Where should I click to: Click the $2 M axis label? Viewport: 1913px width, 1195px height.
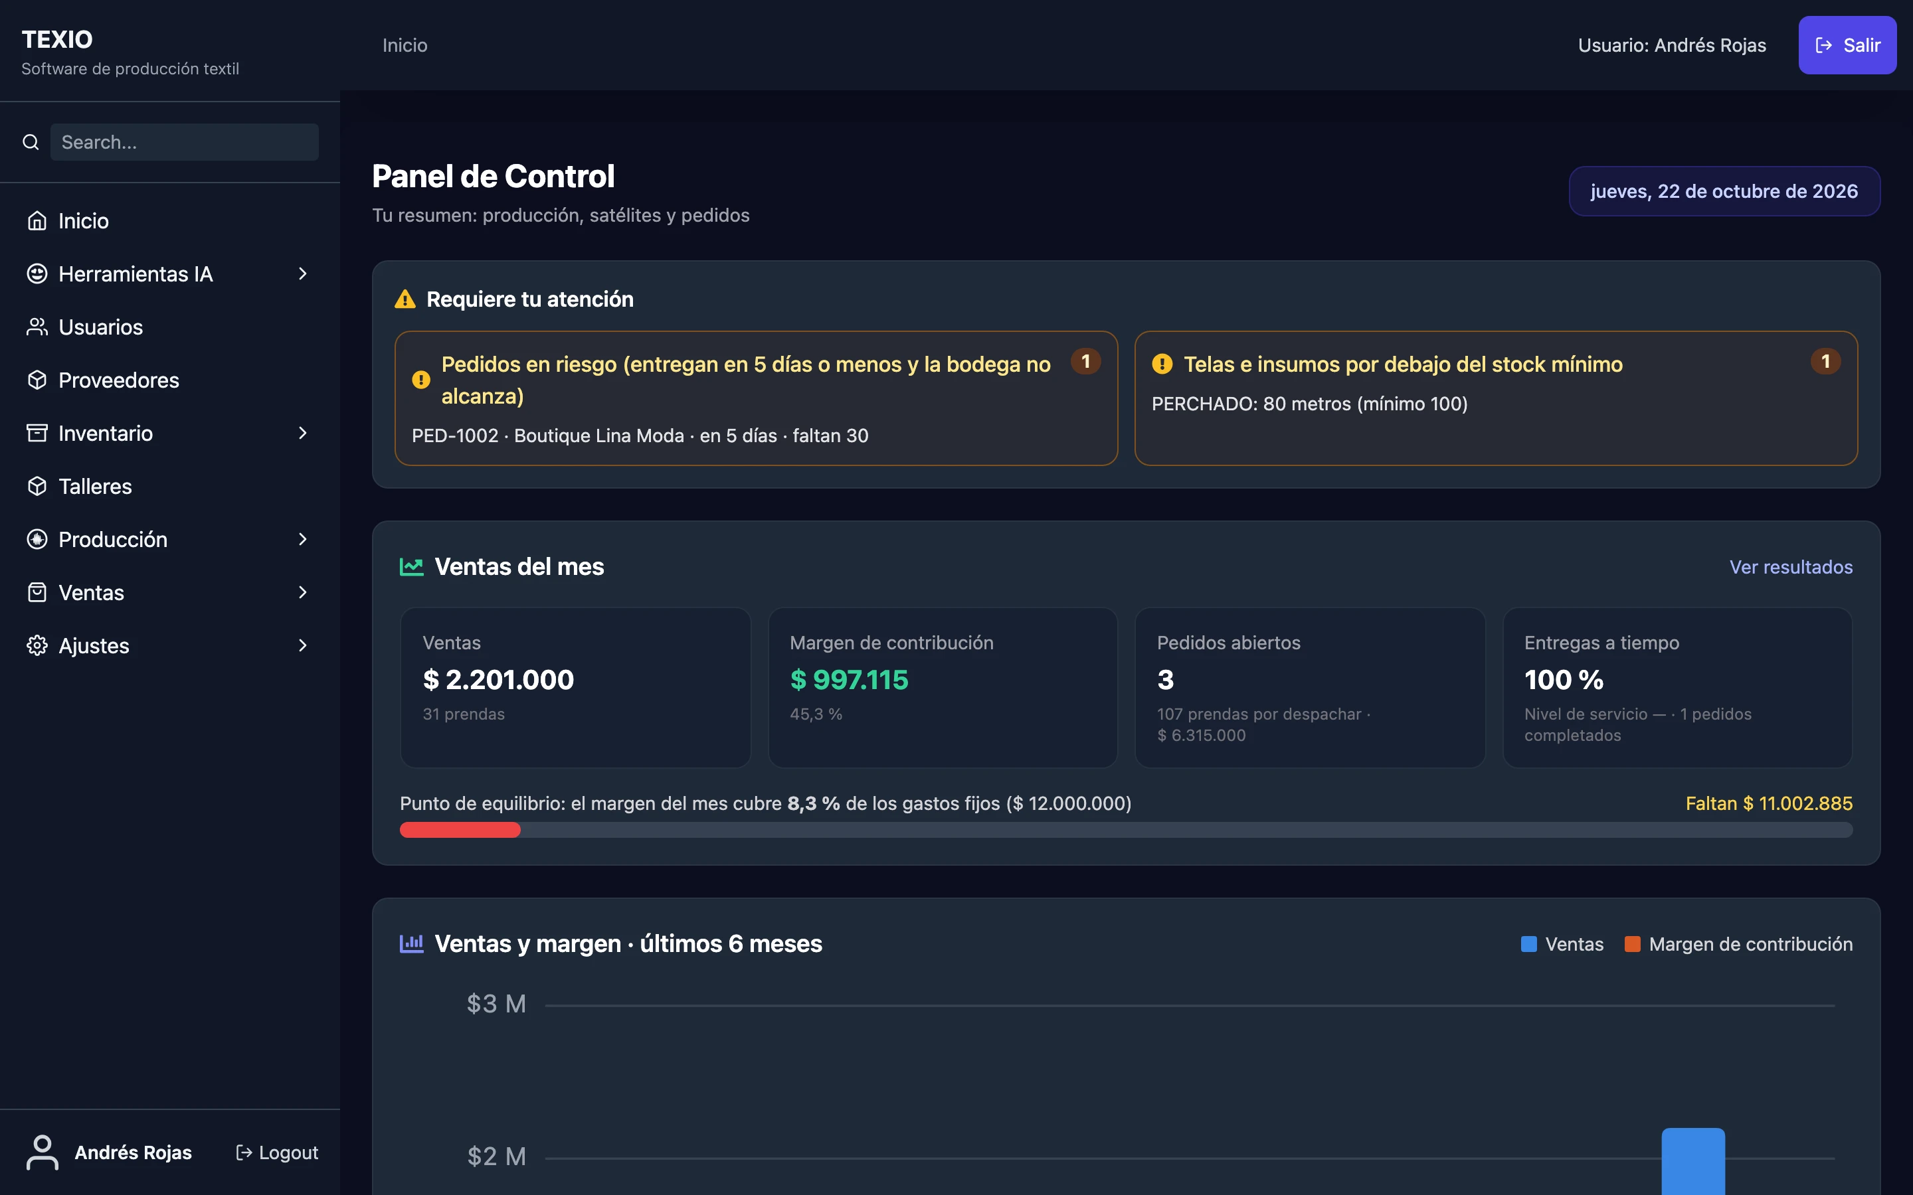pyautogui.click(x=496, y=1156)
